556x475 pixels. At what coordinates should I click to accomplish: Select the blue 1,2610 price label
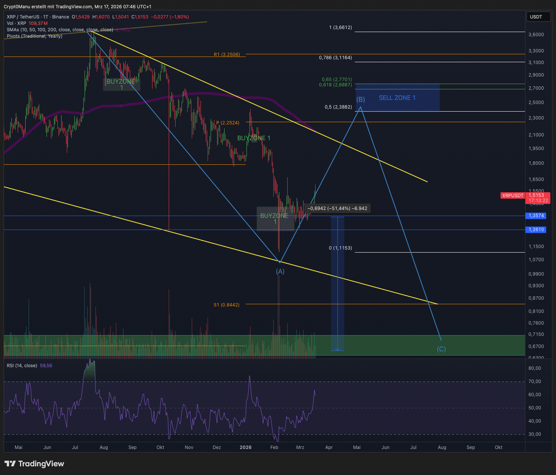(536, 230)
